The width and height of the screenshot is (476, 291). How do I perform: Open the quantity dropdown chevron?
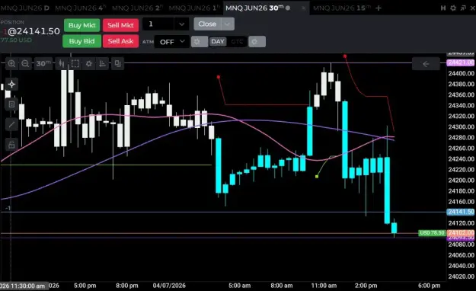[181, 24]
